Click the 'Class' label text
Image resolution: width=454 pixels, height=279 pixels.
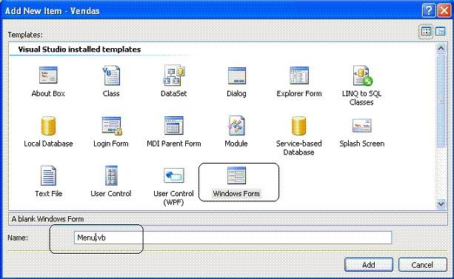(111, 93)
